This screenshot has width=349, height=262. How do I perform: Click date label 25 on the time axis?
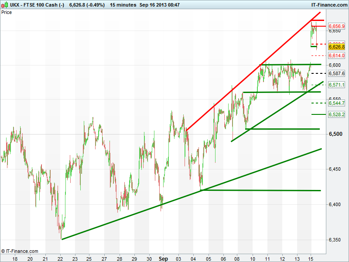tap(89, 259)
